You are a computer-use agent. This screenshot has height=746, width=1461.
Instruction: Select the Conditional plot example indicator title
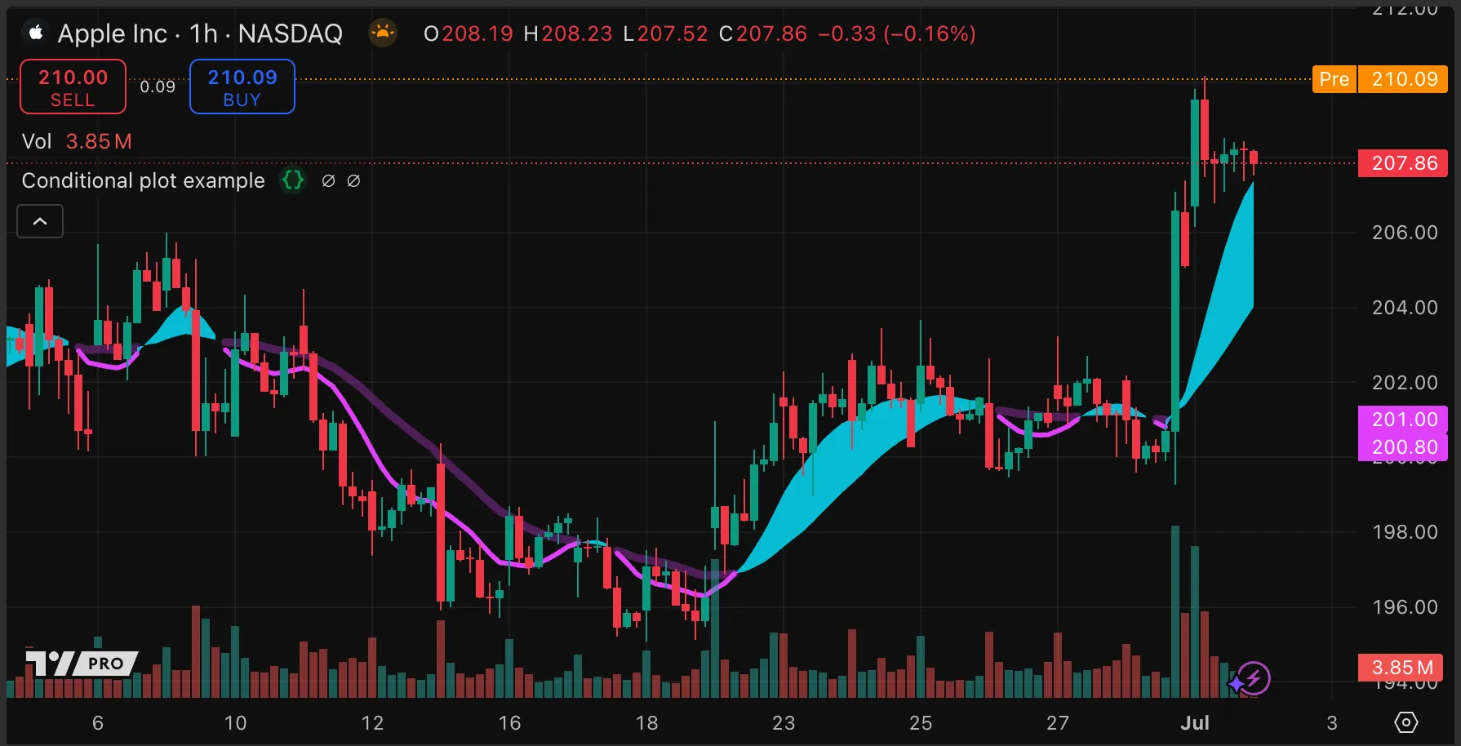[143, 180]
